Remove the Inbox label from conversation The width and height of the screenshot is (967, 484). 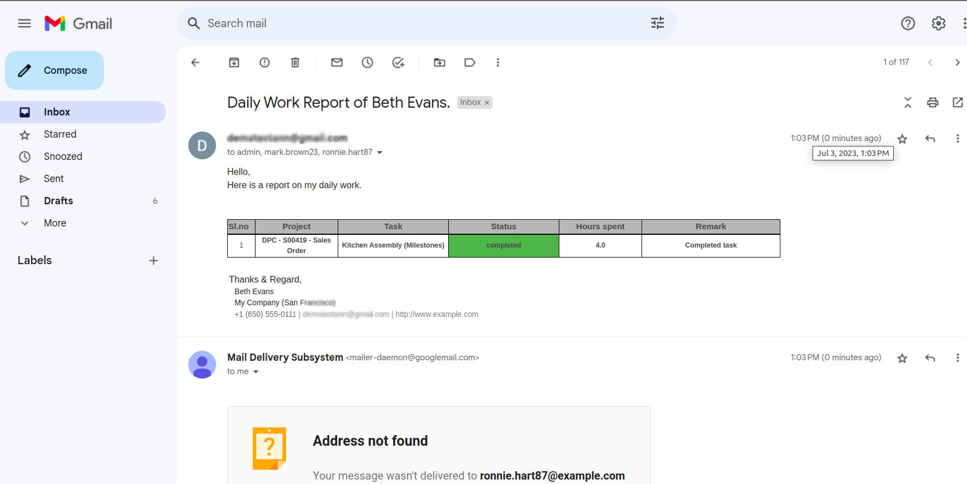(x=487, y=103)
